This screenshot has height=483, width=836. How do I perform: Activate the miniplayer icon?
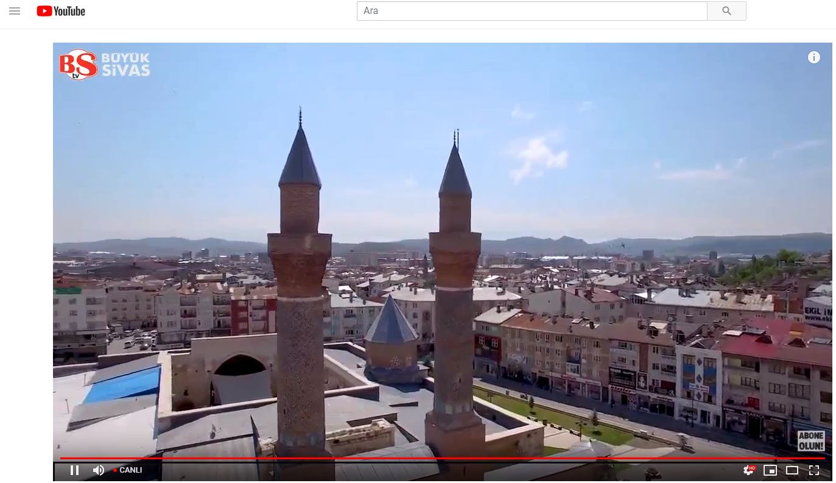(770, 470)
